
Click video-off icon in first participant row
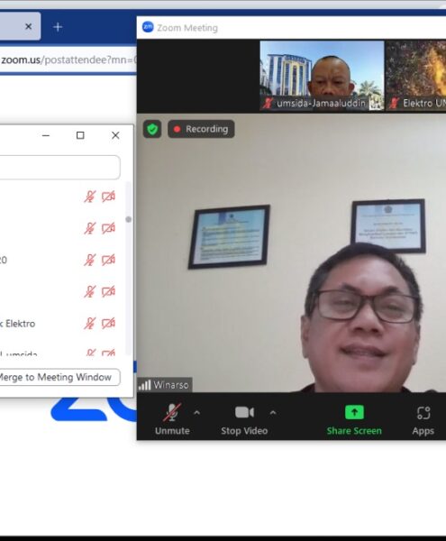coord(108,197)
